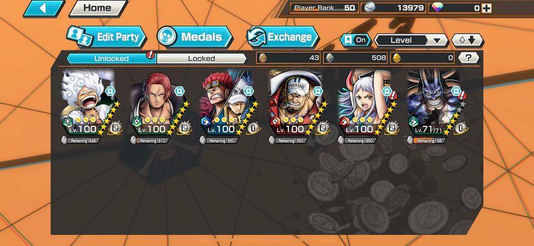Select the Yamato character card
This screenshot has height=246, width=534.
tap(367, 102)
